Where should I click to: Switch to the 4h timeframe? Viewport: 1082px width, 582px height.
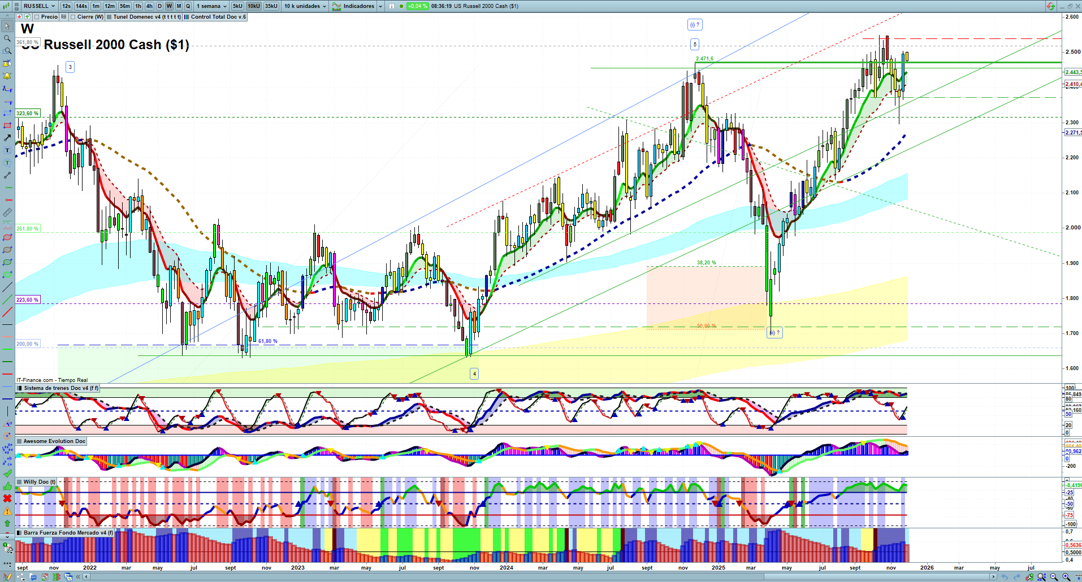(149, 6)
